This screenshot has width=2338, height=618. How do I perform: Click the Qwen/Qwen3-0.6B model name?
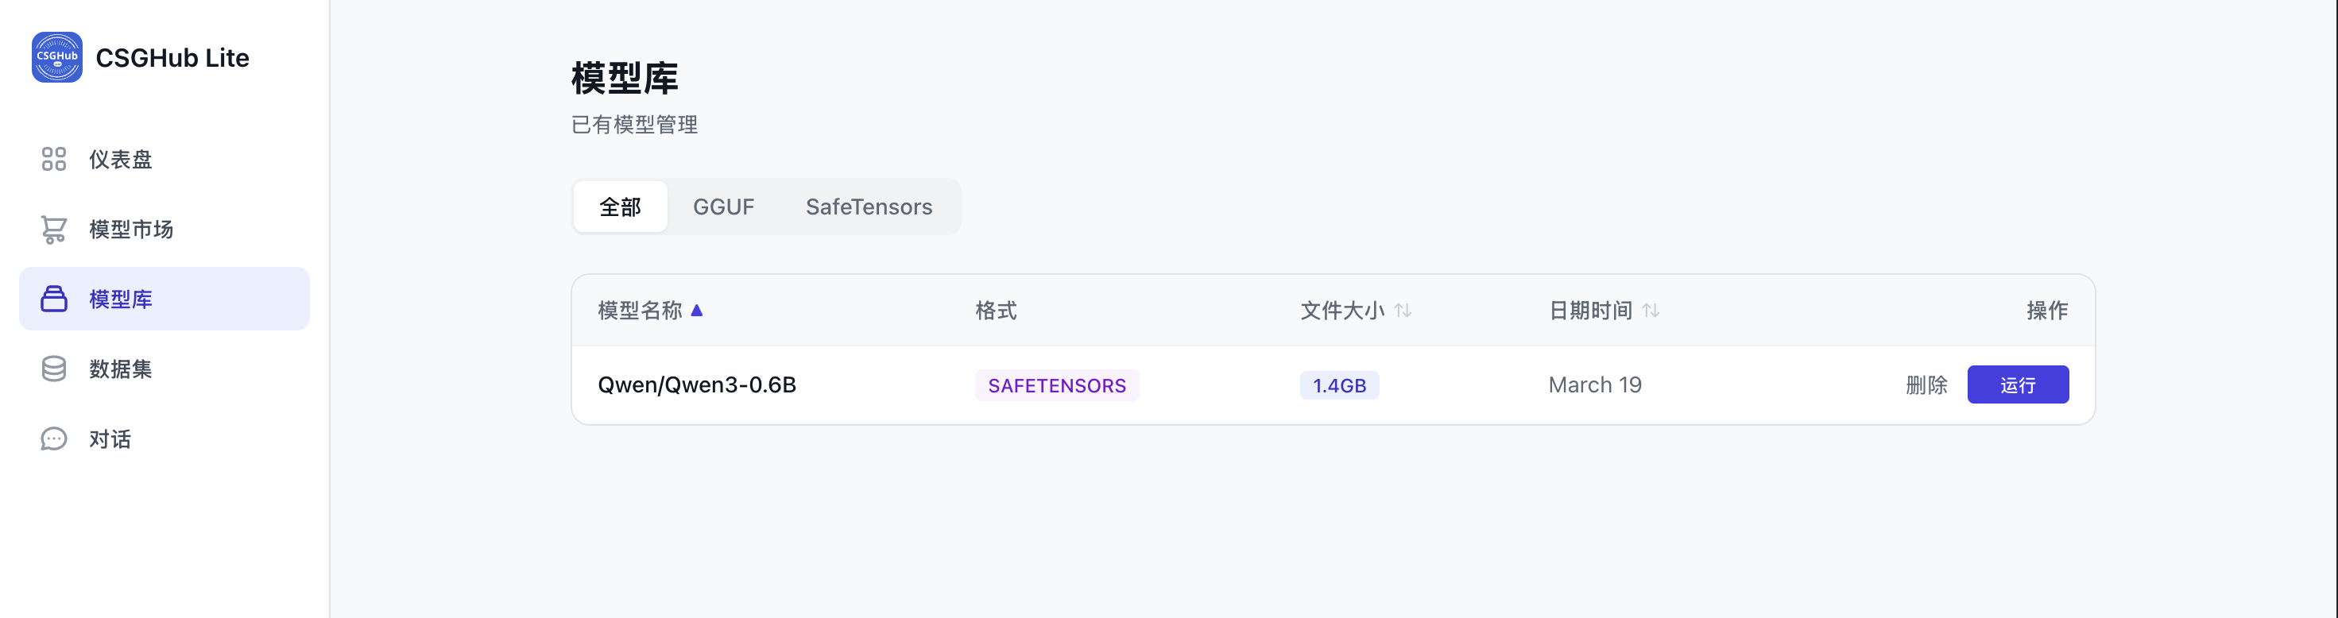[696, 384]
